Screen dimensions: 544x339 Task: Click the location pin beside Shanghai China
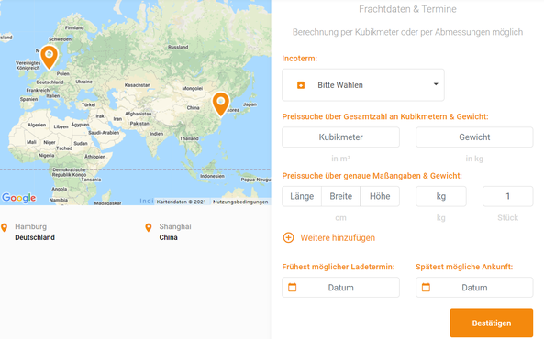pyautogui.click(x=149, y=228)
